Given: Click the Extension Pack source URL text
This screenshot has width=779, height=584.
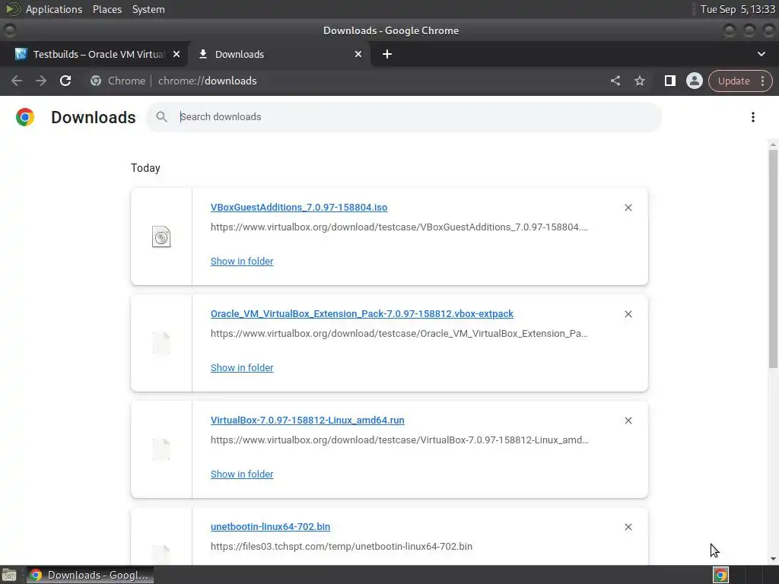Looking at the screenshot, I should pos(399,333).
